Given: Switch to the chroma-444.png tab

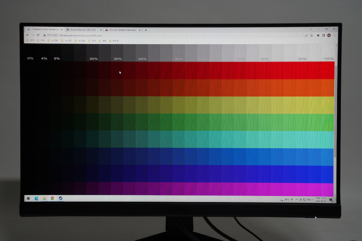Looking at the screenshot, I should point(83,30).
